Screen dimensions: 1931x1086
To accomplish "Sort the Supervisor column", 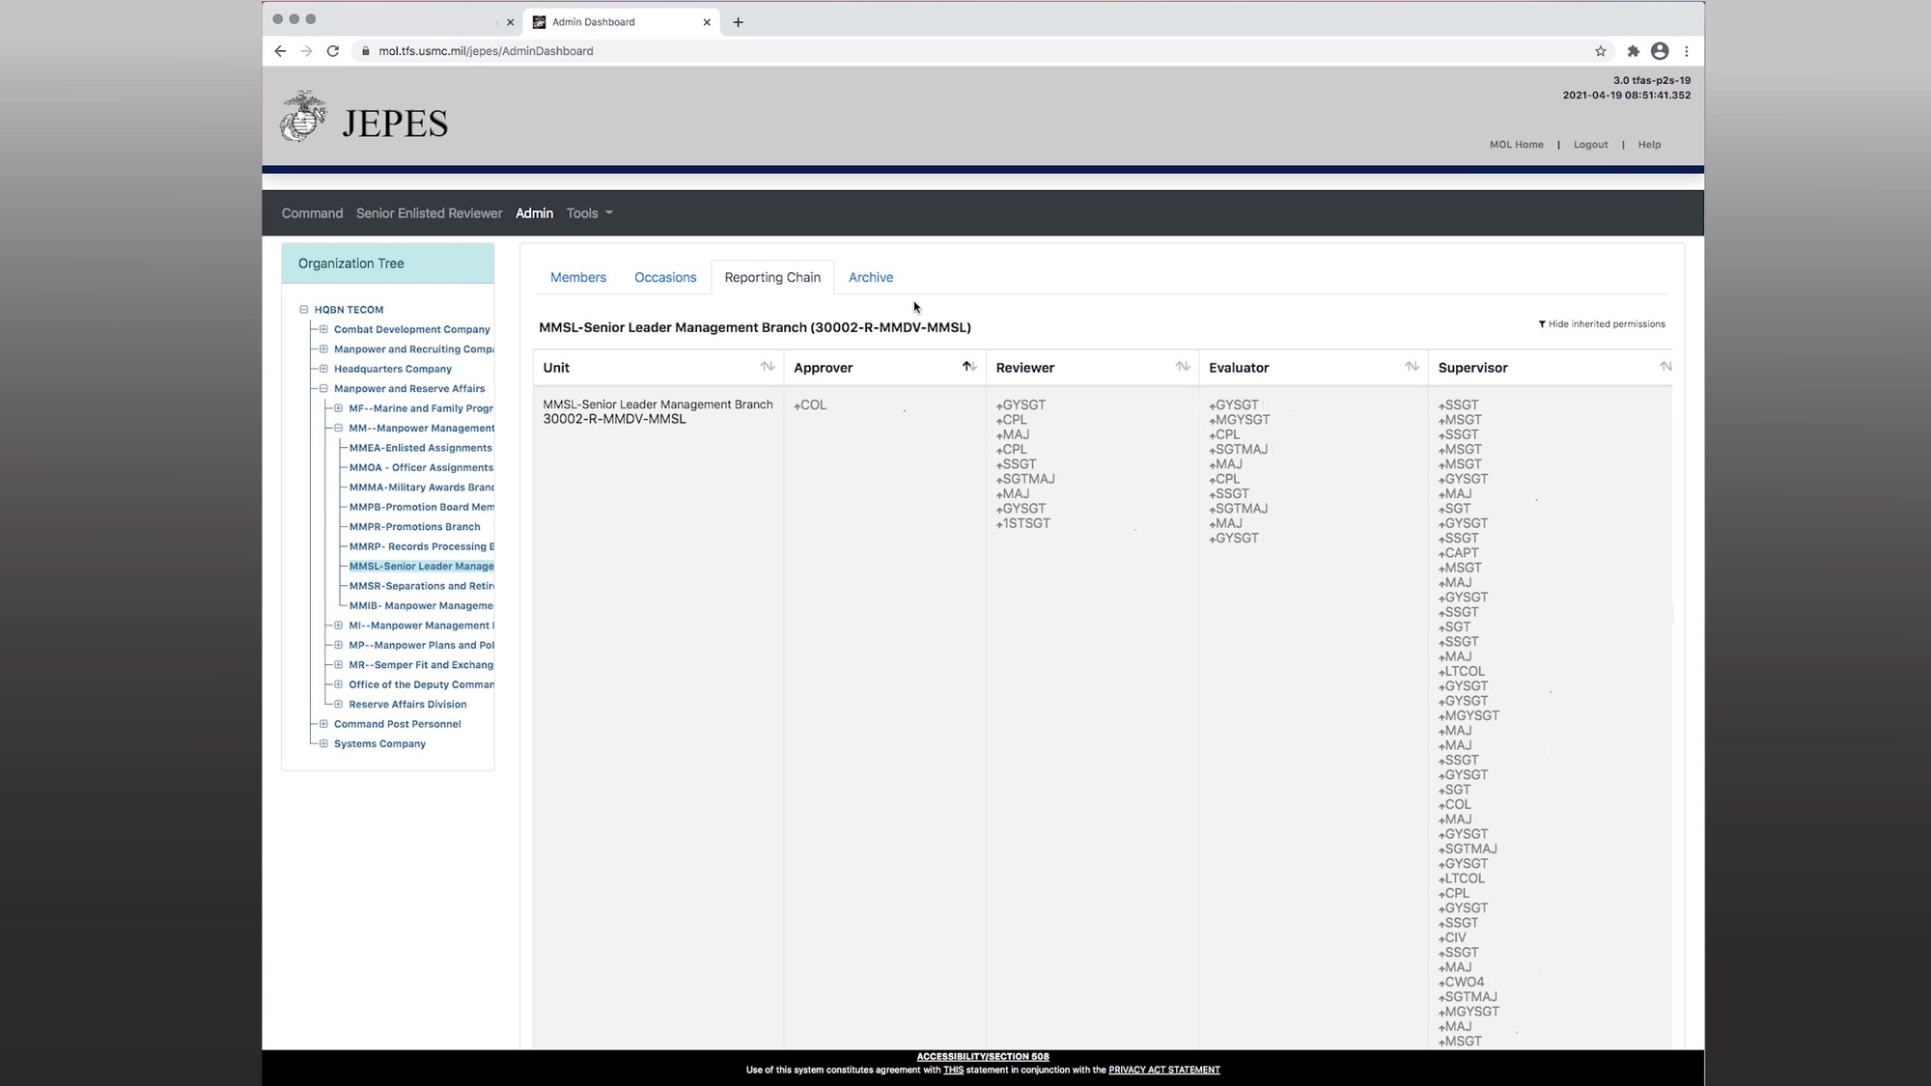I will coord(1665,367).
